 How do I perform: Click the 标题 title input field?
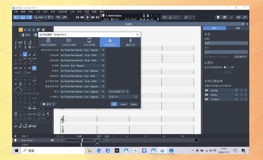[x=226, y=43]
